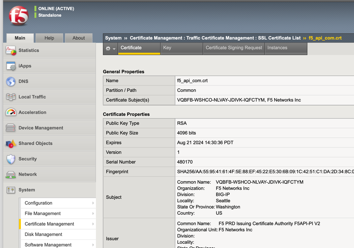Open the gear settings dropdown
354x248 pixels.
[x=110, y=49]
